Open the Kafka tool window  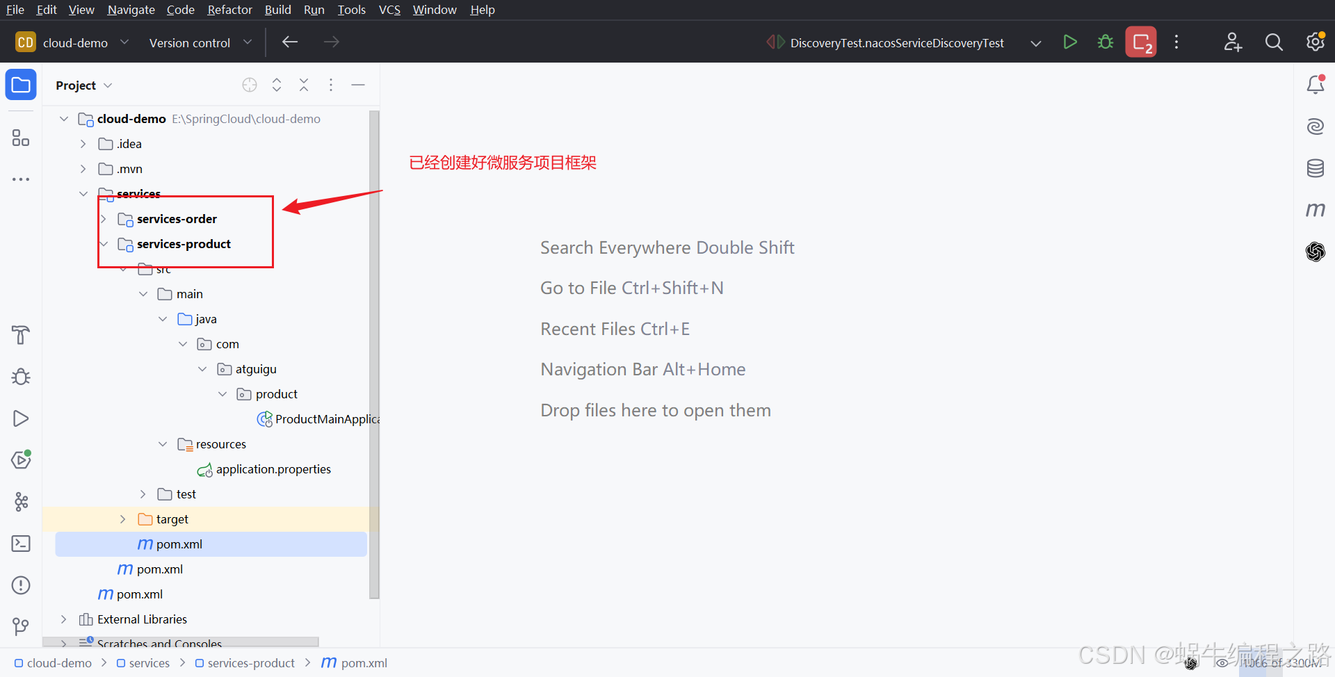pos(21,502)
